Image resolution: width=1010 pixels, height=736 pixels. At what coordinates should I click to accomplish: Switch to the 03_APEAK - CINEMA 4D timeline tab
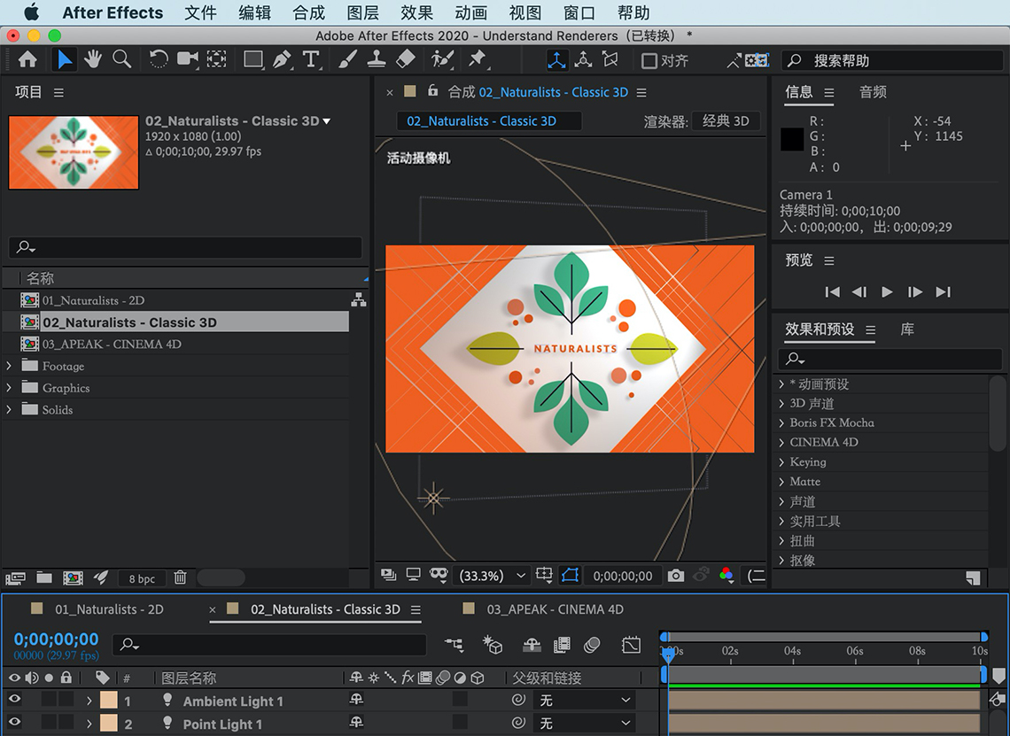tap(555, 609)
